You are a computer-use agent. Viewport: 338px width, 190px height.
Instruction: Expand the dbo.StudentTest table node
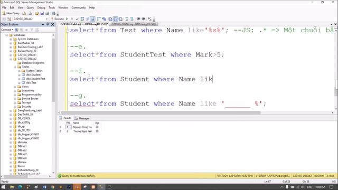[x=19, y=79]
